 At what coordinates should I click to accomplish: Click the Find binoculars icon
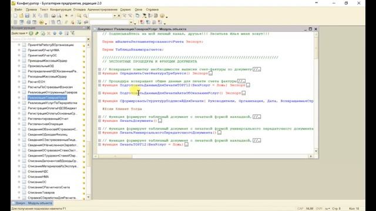point(79,16)
